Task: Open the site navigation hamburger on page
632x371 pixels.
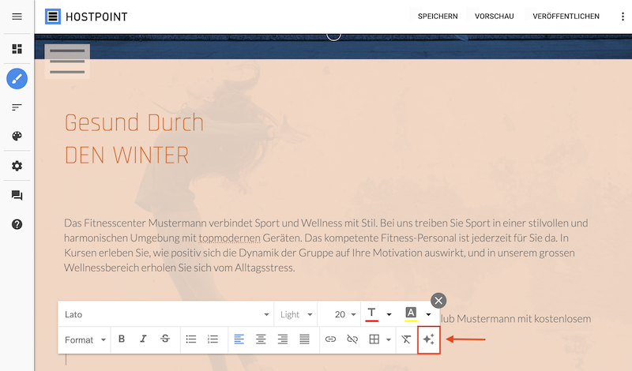Action: [67, 62]
